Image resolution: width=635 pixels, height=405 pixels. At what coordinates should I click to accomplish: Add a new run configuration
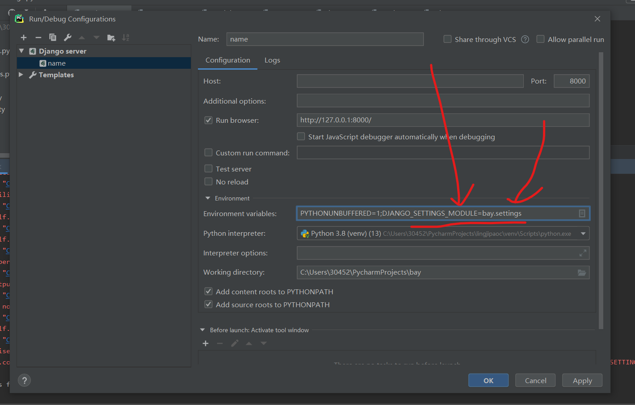tap(23, 37)
